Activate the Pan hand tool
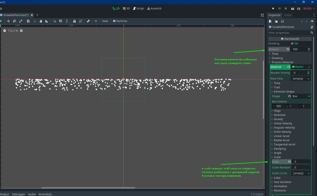This screenshot has height=196, width=317. click(x=40, y=21)
